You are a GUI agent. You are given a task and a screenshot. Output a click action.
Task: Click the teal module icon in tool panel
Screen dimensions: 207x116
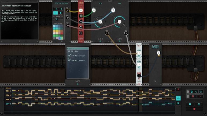[192, 91]
